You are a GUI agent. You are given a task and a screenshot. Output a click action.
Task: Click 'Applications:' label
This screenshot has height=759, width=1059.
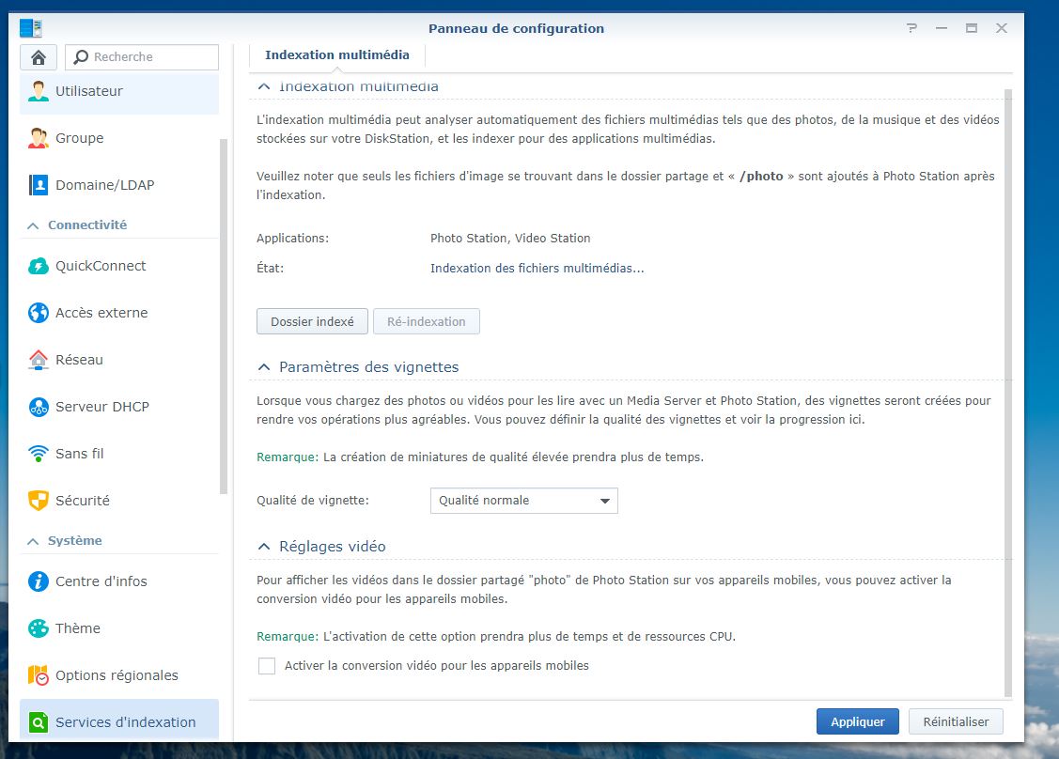[x=292, y=239]
